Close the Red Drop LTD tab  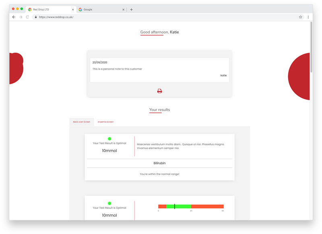(73, 10)
